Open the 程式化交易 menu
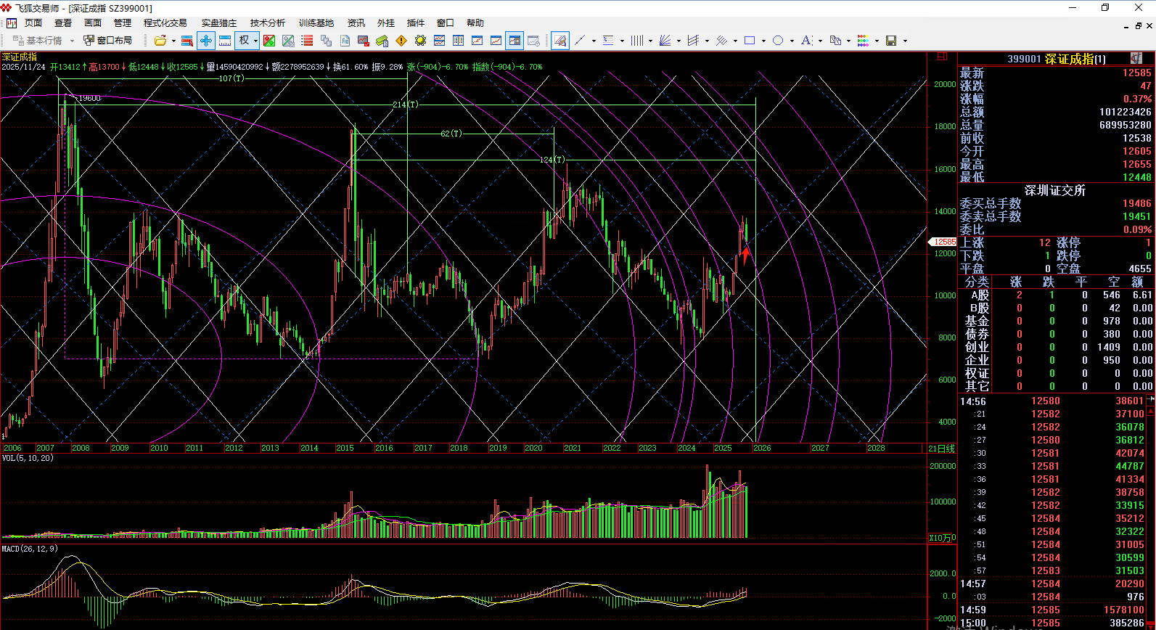 pos(165,23)
